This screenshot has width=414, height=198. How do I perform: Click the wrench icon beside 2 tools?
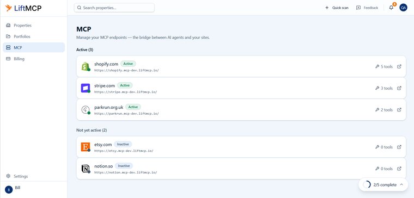(x=377, y=110)
